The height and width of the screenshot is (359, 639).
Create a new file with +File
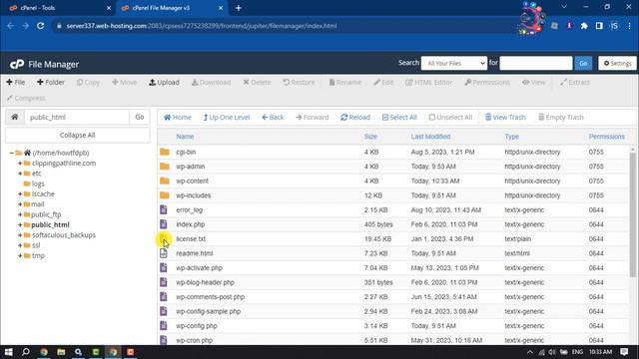(16, 82)
